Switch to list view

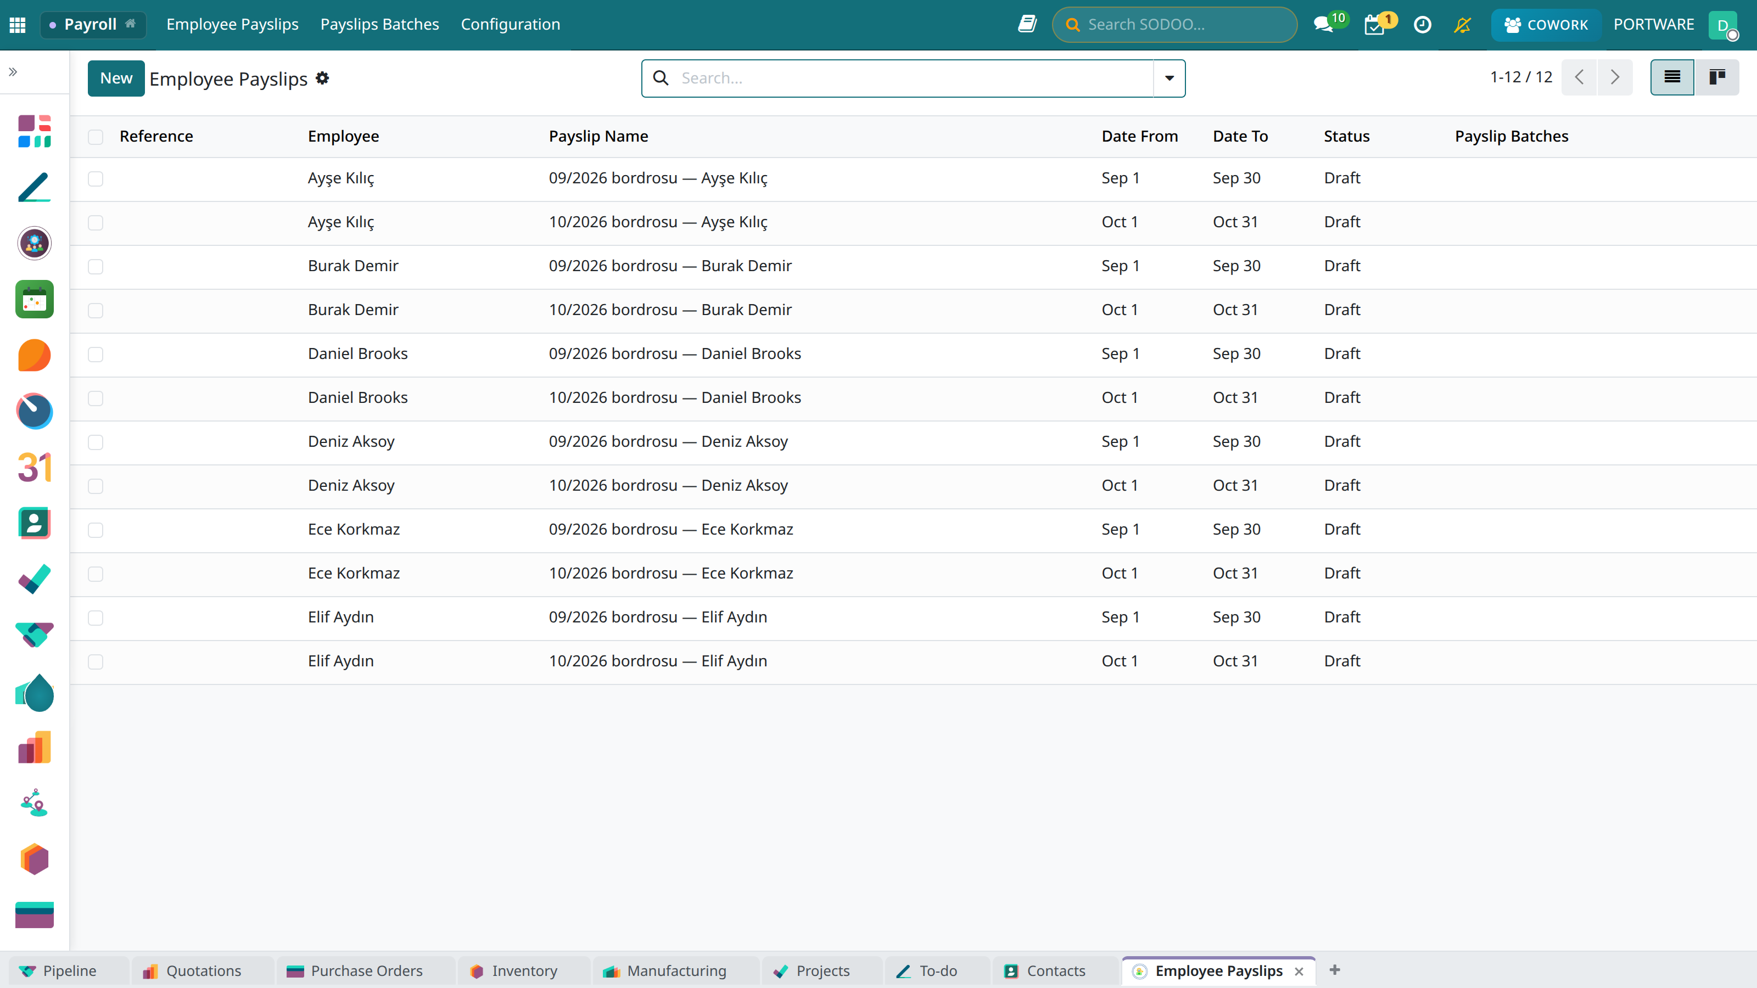tap(1672, 77)
